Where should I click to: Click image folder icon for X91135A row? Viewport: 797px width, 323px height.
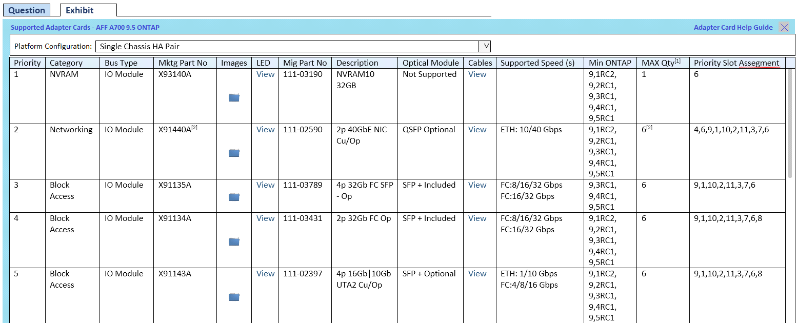[234, 197]
